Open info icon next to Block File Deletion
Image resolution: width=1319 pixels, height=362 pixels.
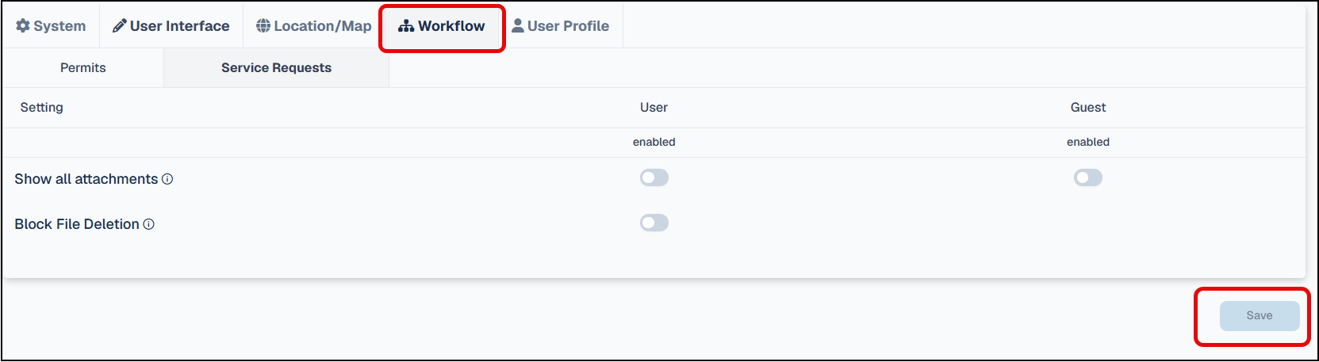pos(148,224)
